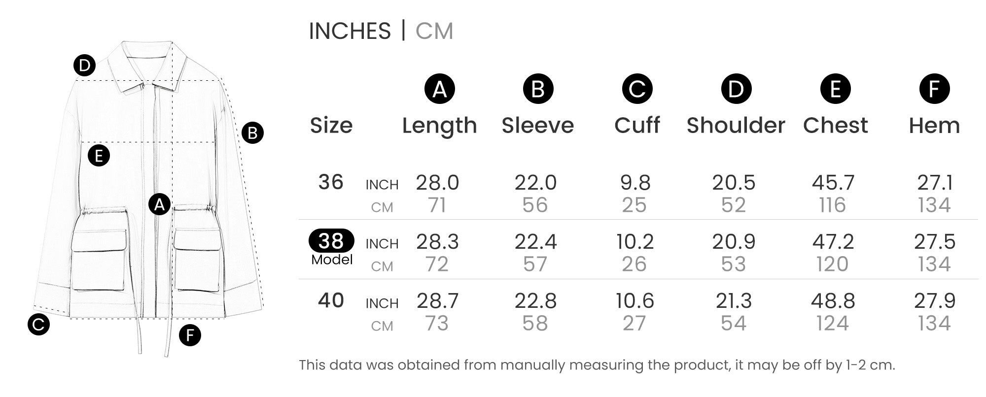Switch units to INCHES

pos(350,31)
